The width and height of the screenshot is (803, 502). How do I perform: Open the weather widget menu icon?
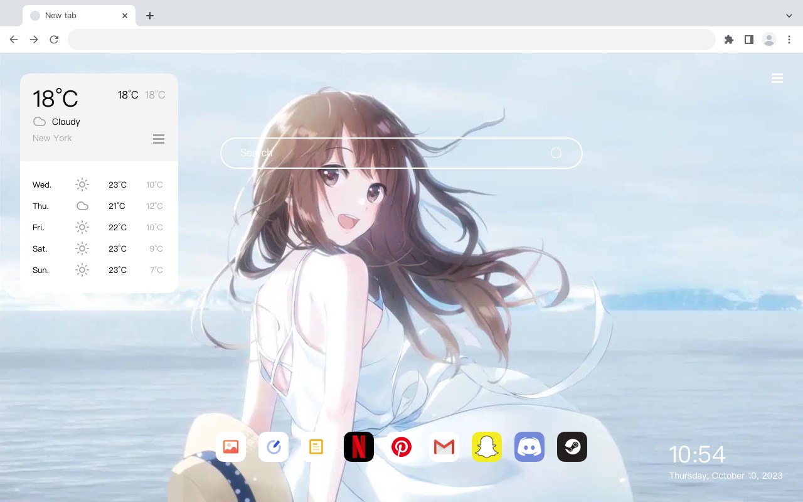point(159,139)
